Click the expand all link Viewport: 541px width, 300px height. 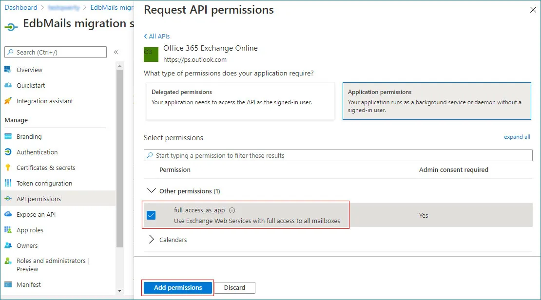[x=517, y=137]
